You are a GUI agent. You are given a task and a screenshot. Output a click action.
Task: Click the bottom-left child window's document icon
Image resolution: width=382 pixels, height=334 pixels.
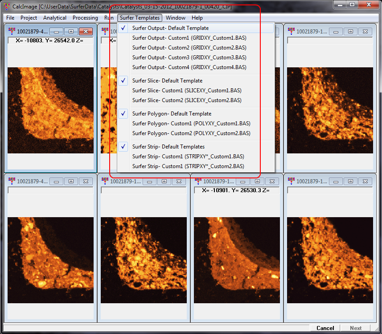click(x=12, y=181)
